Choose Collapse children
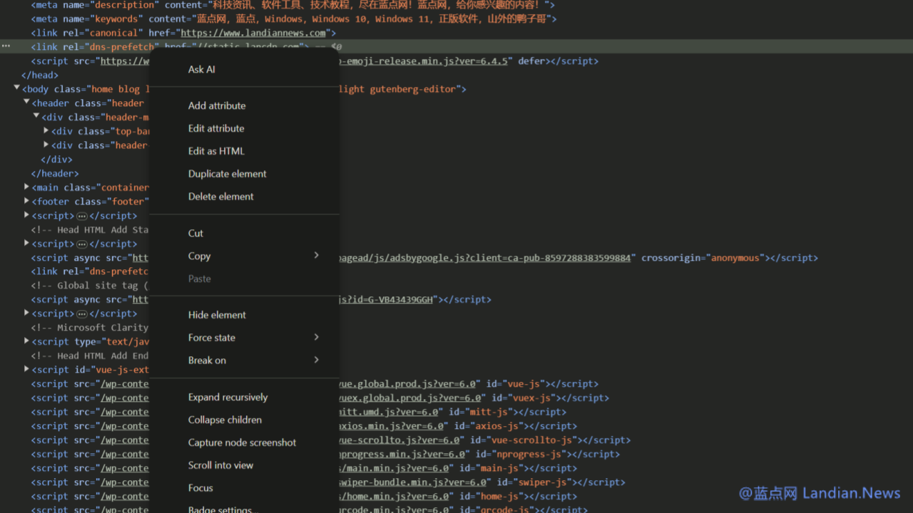Screen dimensions: 913x513 pos(225,420)
